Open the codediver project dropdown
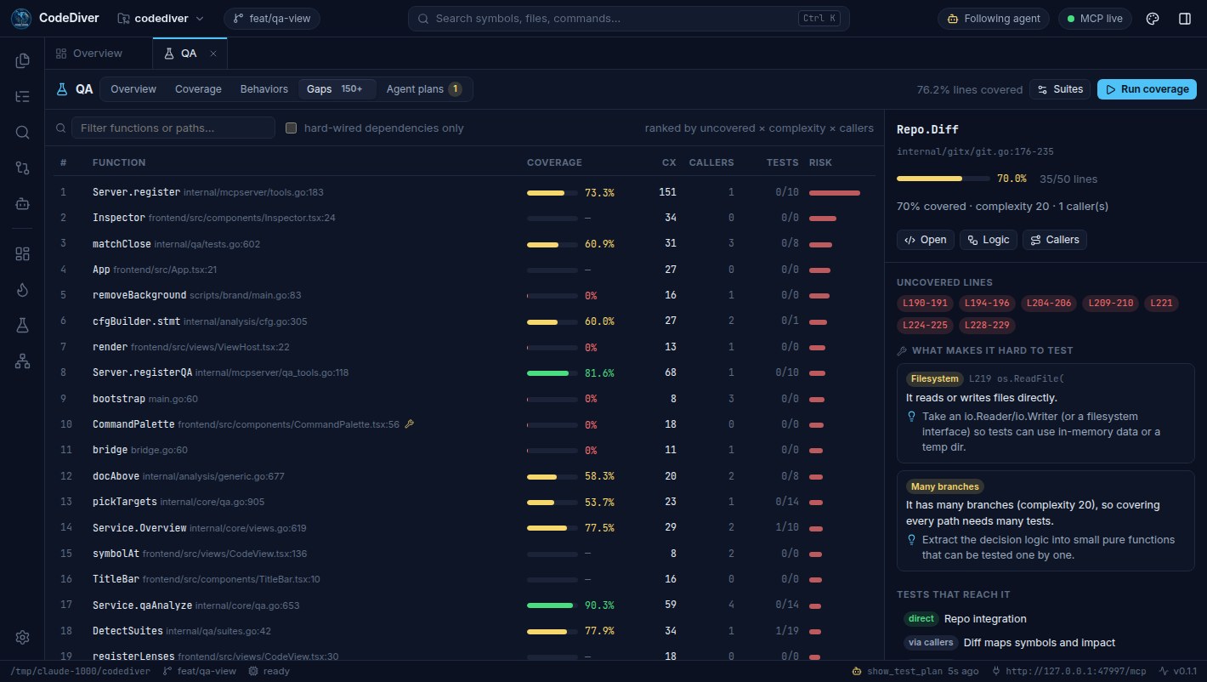 coord(161,19)
